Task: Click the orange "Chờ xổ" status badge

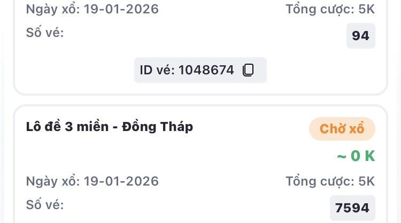Action: (342, 129)
